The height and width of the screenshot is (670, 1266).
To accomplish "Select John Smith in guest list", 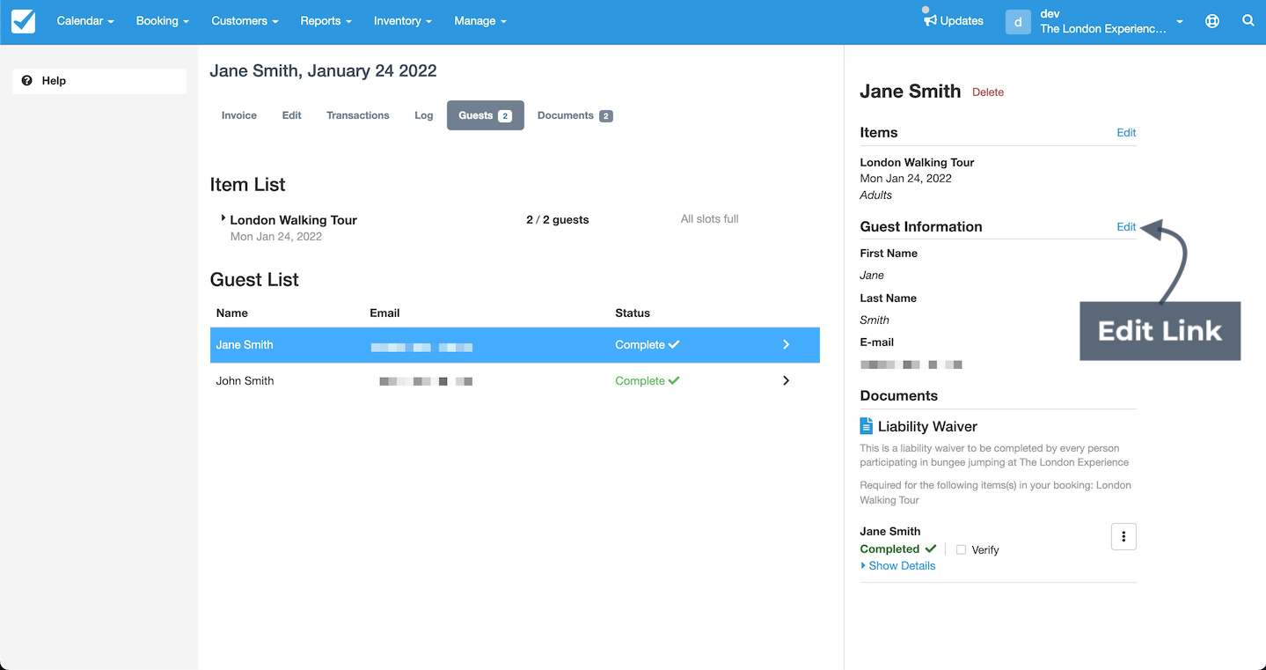I will 515,381.
